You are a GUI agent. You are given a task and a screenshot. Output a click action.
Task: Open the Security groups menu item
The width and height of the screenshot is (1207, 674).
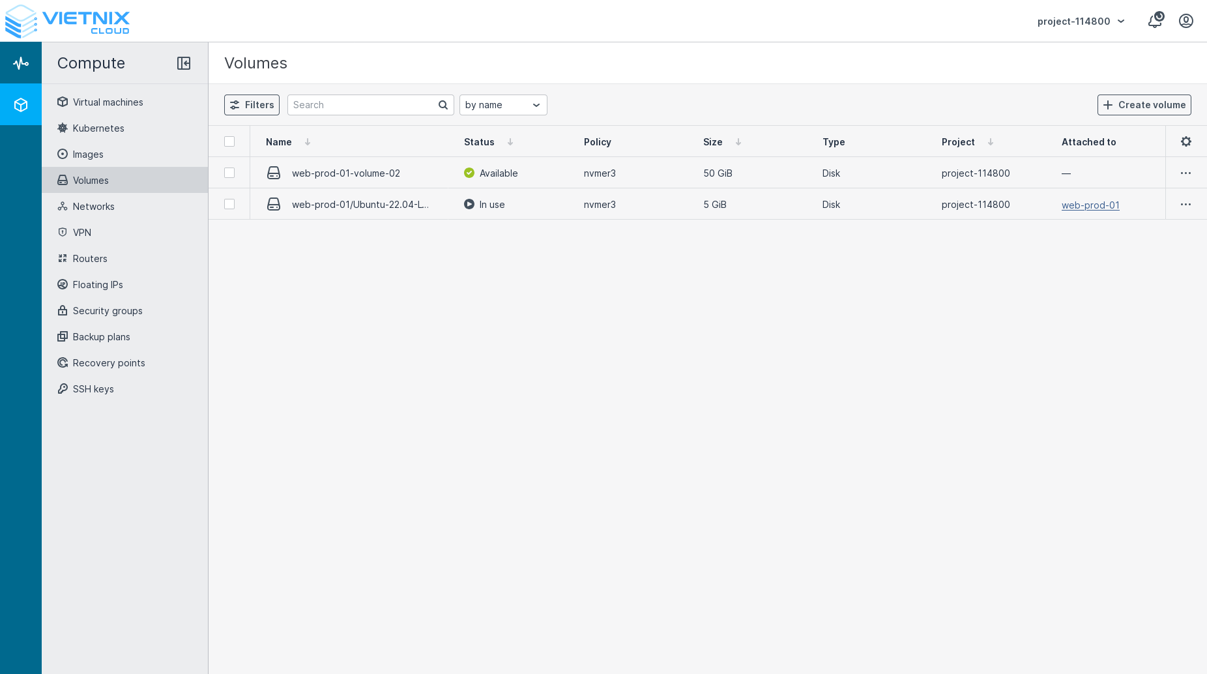108,311
